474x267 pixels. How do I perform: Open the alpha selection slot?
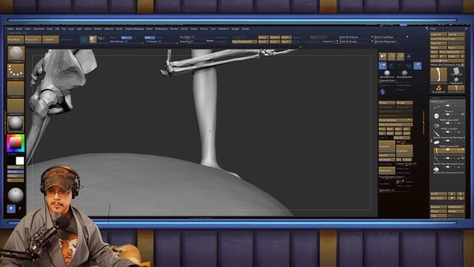pos(16,89)
